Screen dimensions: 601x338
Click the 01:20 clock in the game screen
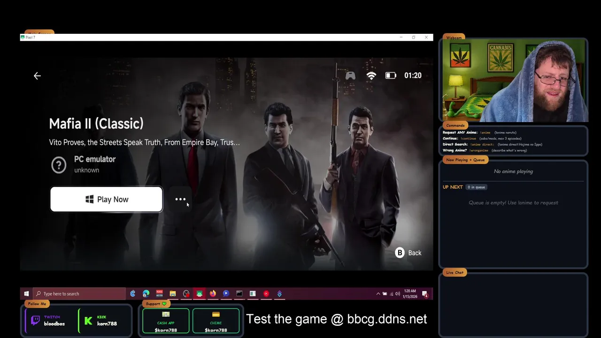pos(413,76)
